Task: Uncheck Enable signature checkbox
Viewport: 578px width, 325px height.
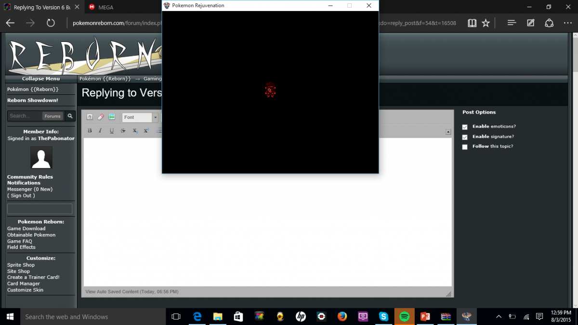Action: (465, 137)
